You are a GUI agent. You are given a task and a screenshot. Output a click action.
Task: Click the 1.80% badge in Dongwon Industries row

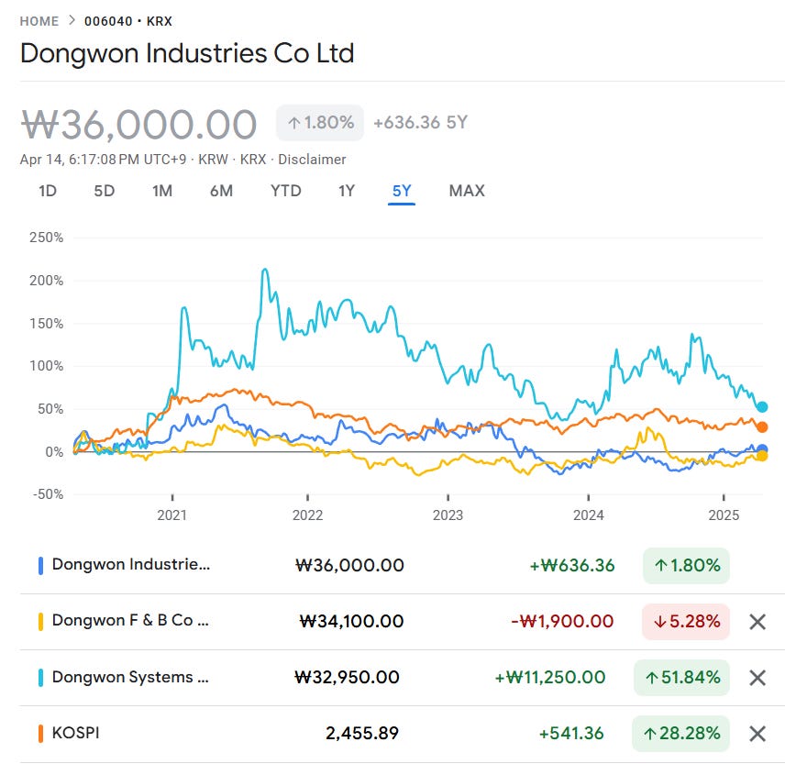(686, 566)
